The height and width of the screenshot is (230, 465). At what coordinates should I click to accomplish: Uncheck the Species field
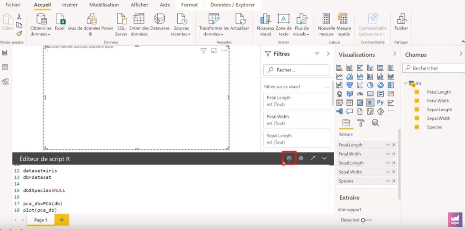tap(417, 127)
